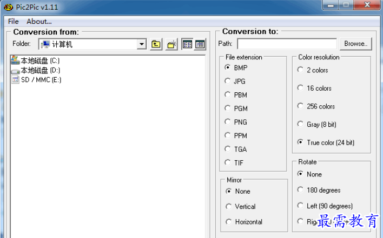Click the create new folder icon
The height and width of the screenshot is (238, 383).
click(x=171, y=44)
